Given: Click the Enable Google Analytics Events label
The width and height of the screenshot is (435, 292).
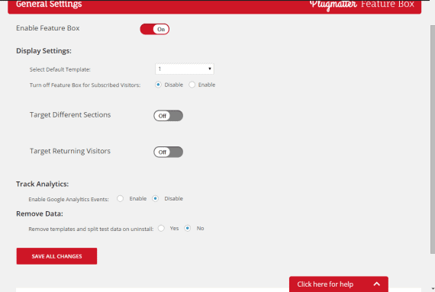Looking at the screenshot, I should point(69,199).
